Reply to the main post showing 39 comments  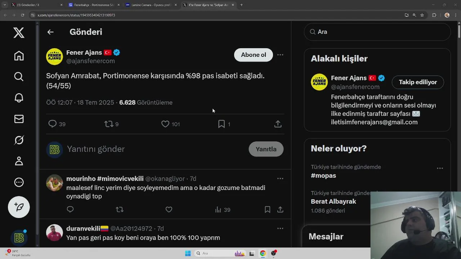[57, 124]
